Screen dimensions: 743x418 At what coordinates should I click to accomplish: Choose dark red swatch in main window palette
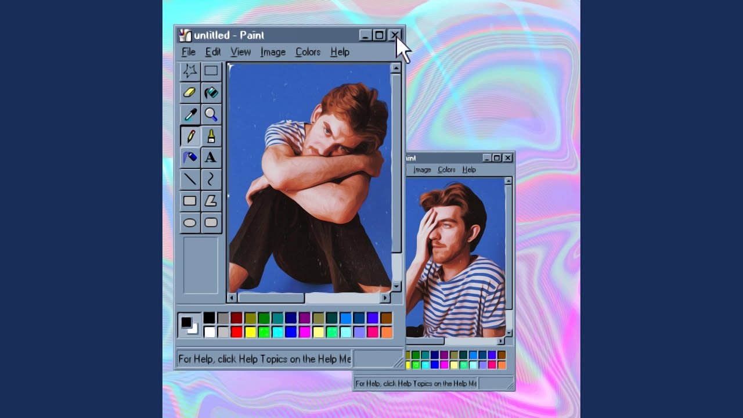(236, 318)
